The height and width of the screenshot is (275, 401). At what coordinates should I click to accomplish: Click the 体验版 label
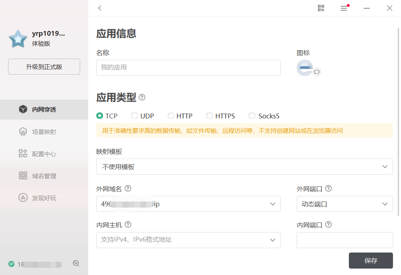click(x=41, y=43)
